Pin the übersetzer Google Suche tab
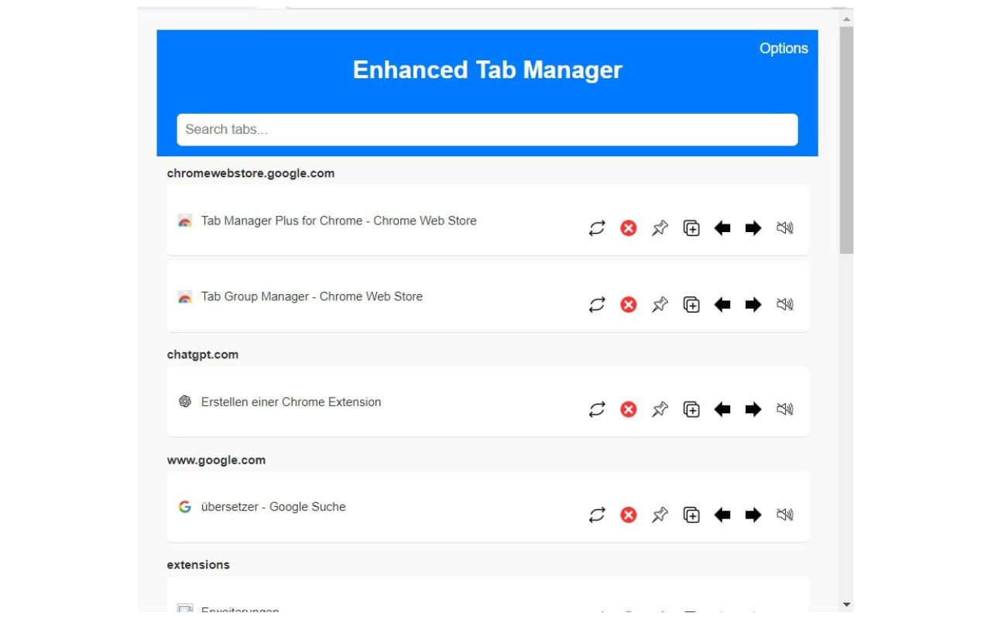This screenshot has width=991, height=619. [x=660, y=515]
